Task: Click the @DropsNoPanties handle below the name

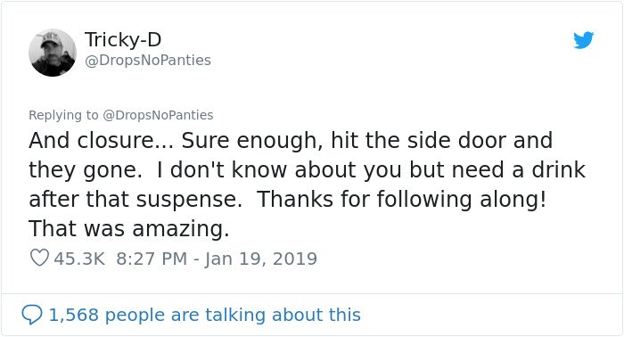Action: 148,61
